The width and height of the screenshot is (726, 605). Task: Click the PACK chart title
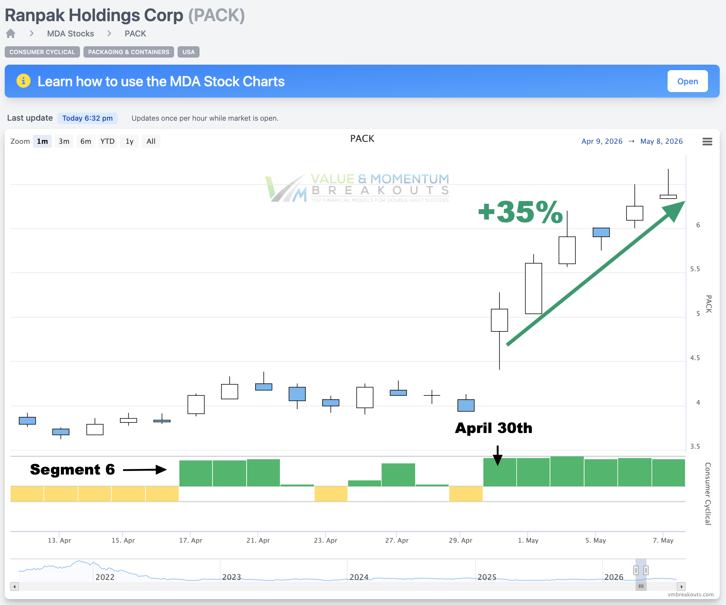click(x=362, y=139)
